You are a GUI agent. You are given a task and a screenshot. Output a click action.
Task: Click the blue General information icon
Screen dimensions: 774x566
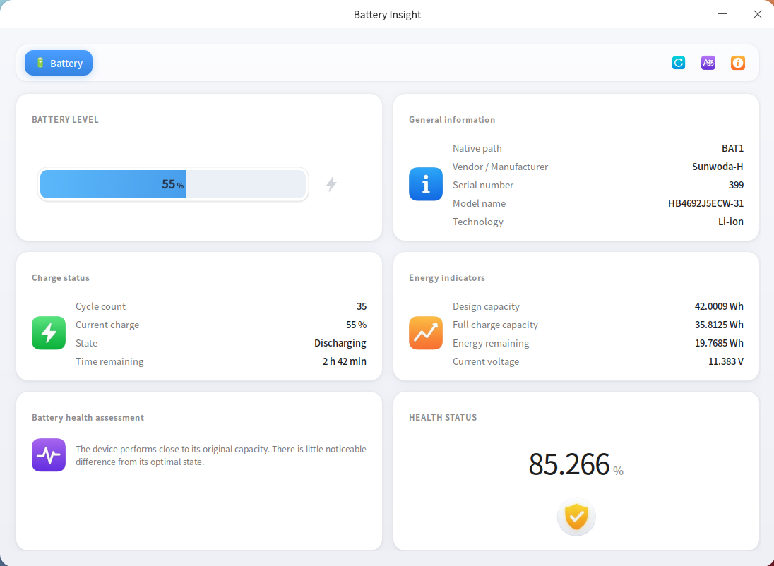coord(426,184)
